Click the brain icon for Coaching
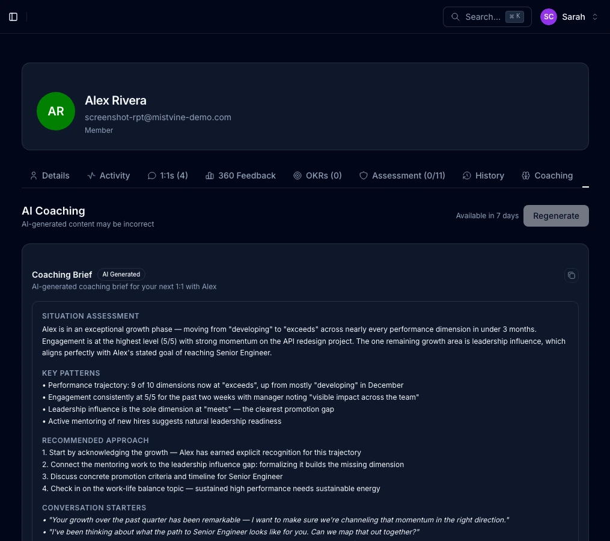 click(526, 176)
